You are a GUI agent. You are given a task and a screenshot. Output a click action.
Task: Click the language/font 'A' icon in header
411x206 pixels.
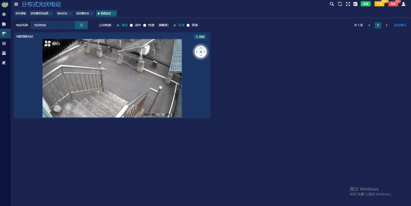coord(355,4)
